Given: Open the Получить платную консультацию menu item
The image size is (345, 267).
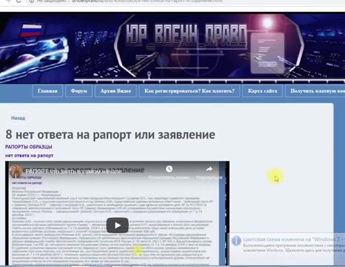Looking at the screenshot, I should pyautogui.click(x=315, y=91).
